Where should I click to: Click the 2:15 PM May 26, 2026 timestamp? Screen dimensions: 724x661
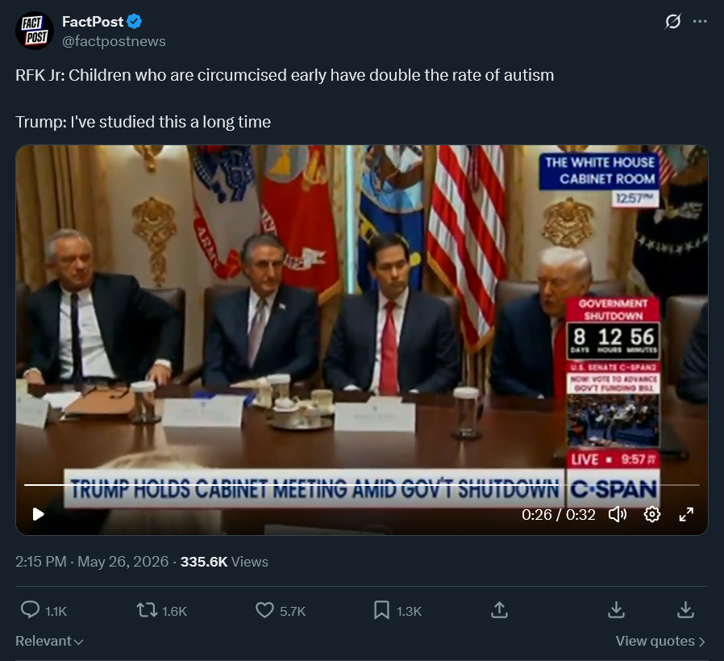pos(92,562)
